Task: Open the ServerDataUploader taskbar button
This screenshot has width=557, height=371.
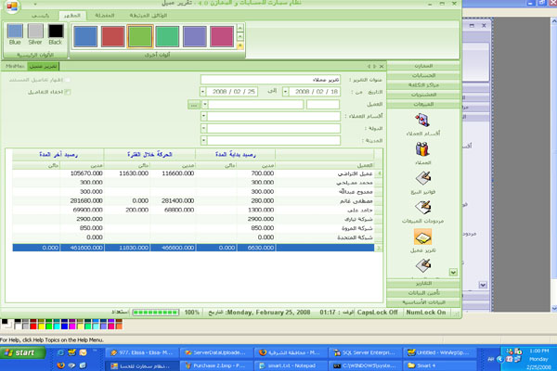Action: [x=216, y=352]
